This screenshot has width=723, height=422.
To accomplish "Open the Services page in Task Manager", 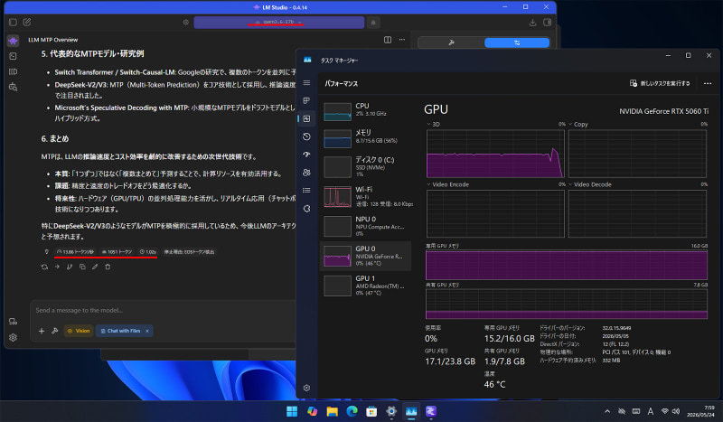I will [306, 209].
